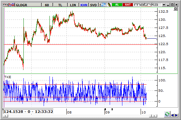Change the 60 period setting
This screenshot has width=181, height=120.
[x=47, y=5]
